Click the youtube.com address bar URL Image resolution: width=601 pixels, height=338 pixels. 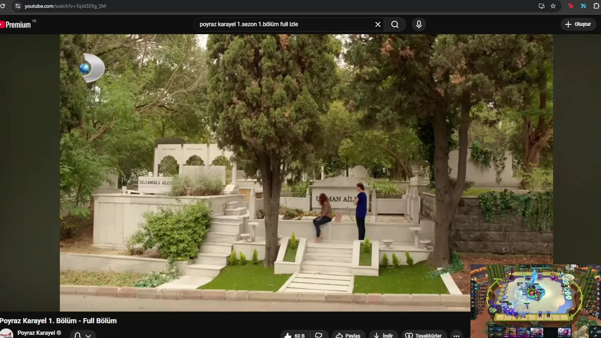tap(65, 6)
